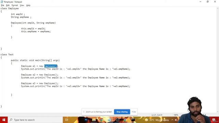
Task: Click the println line for e2.empName
Action: [76, 78]
